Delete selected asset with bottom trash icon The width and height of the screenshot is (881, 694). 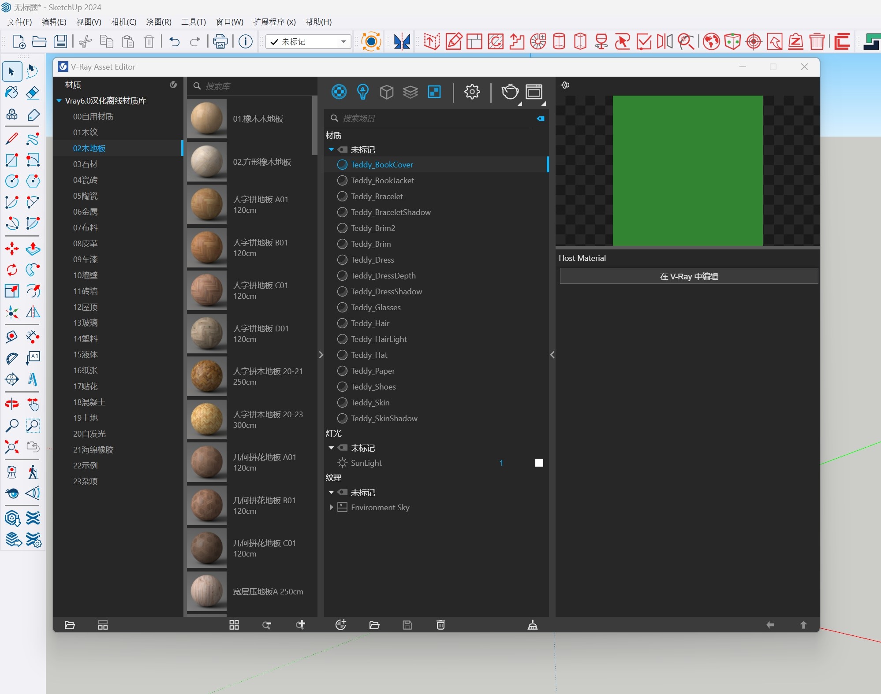[x=440, y=625]
